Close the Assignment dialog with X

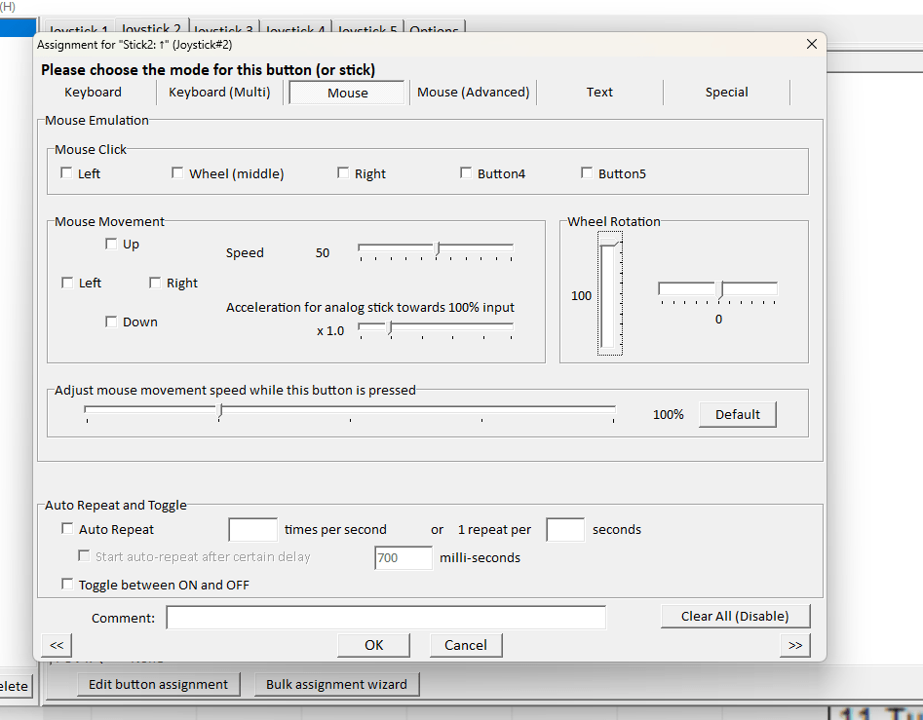coord(812,44)
